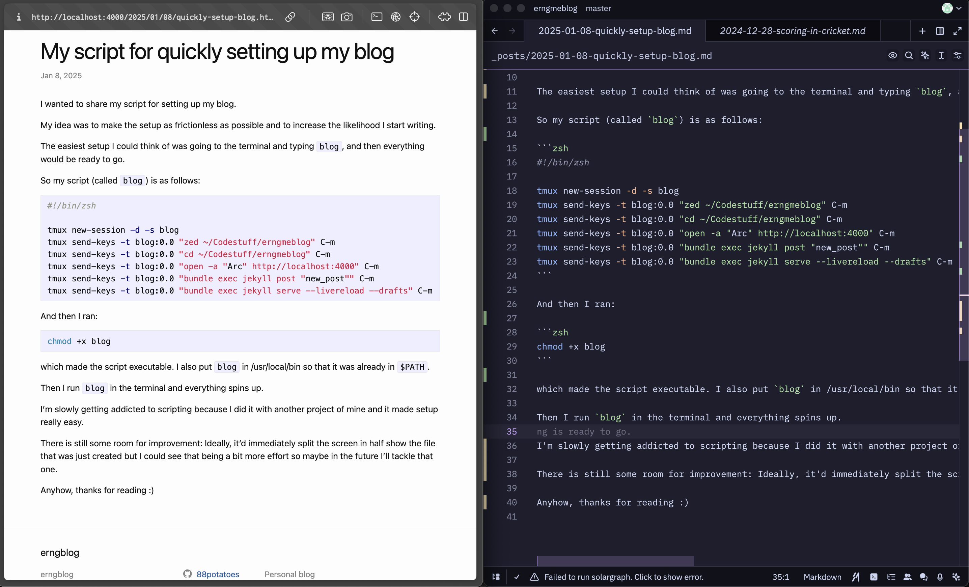
Task: Click "Personal blog" footer text in browser
Action: click(289, 574)
